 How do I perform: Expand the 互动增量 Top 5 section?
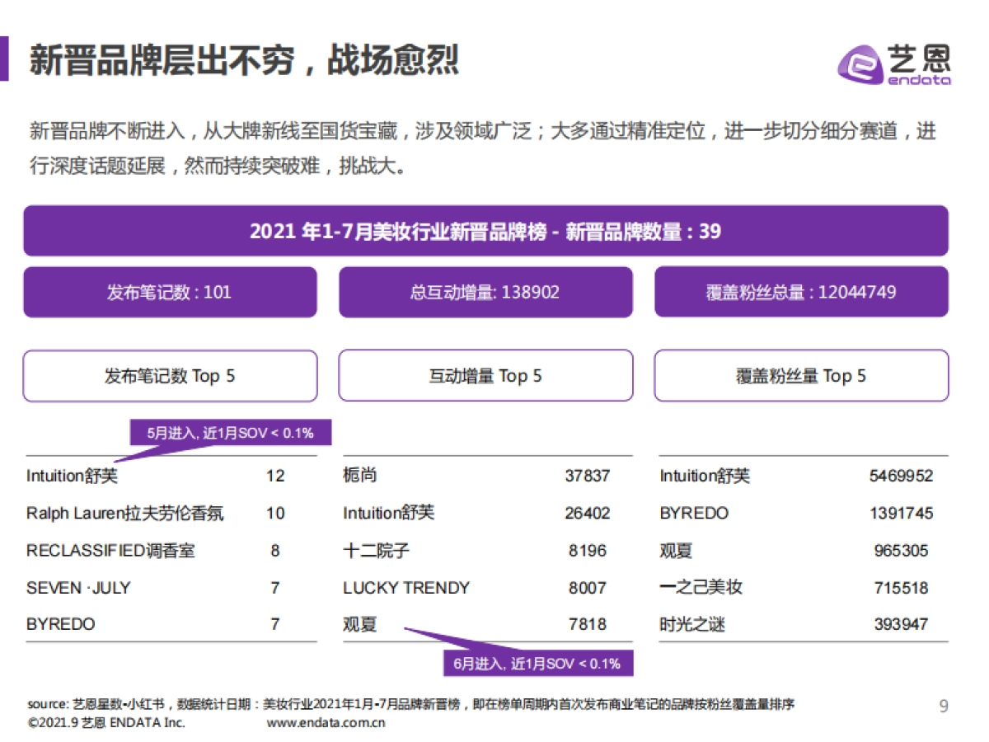click(485, 375)
